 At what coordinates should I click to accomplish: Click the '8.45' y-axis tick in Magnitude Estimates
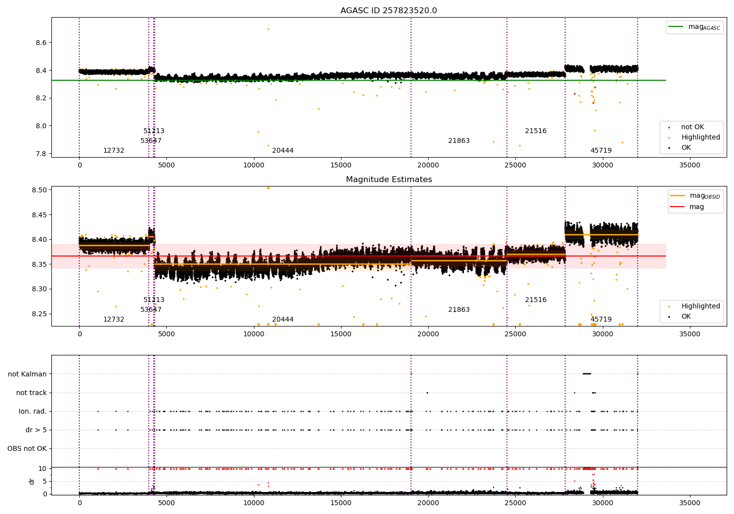coord(39,215)
